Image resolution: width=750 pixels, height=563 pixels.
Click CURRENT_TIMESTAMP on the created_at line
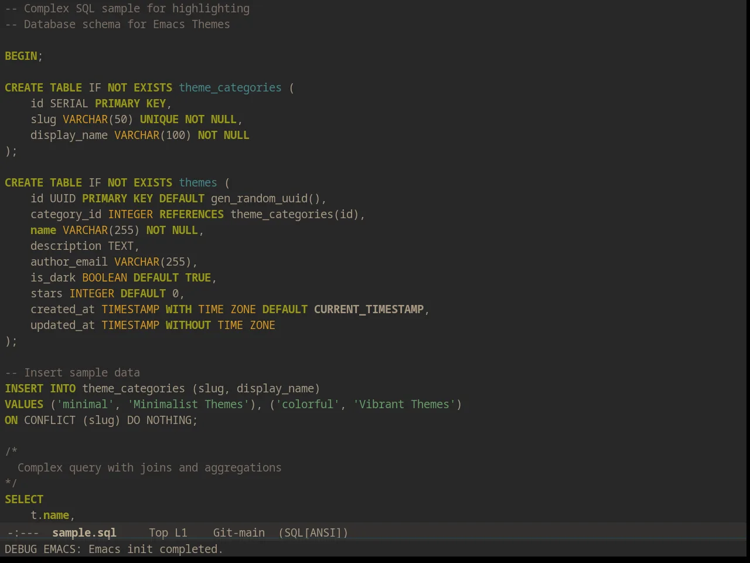coord(369,309)
